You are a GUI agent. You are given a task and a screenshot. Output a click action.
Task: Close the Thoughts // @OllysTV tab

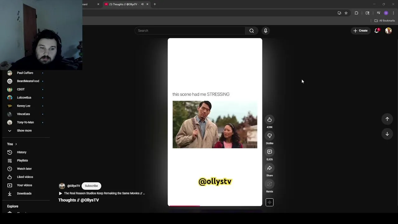coord(147,4)
